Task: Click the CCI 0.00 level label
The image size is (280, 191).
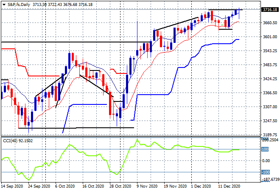Action: pos(266,161)
